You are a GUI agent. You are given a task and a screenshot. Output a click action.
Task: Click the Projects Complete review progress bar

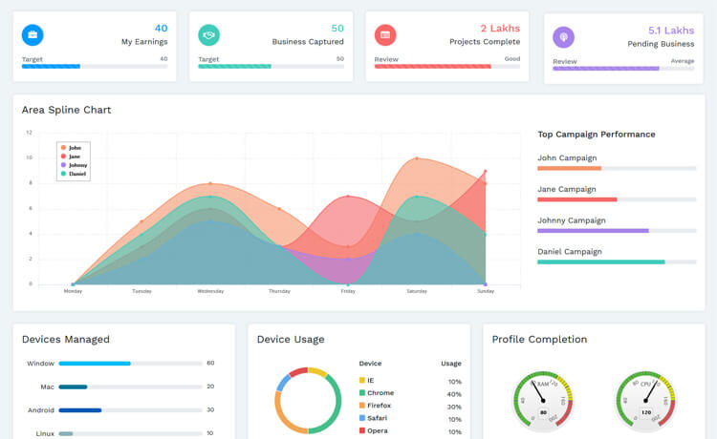(x=447, y=67)
